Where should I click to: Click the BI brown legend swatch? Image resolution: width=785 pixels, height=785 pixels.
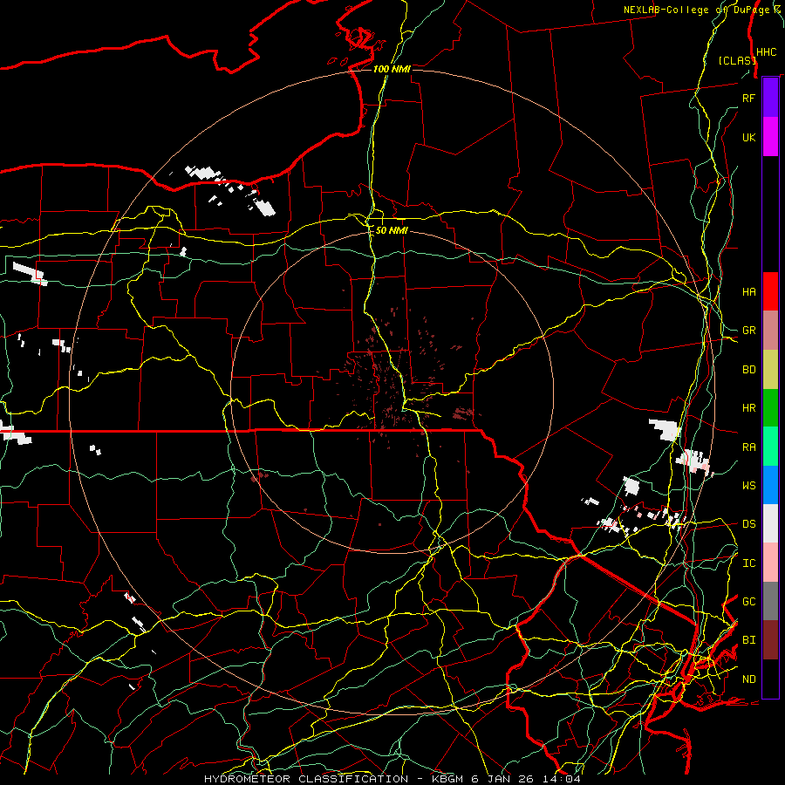[770, 640]
